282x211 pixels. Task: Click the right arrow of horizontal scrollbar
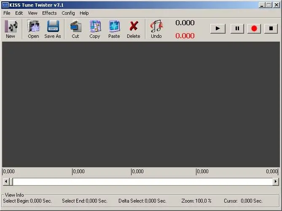pyautogui.click(x=276, y=182)
